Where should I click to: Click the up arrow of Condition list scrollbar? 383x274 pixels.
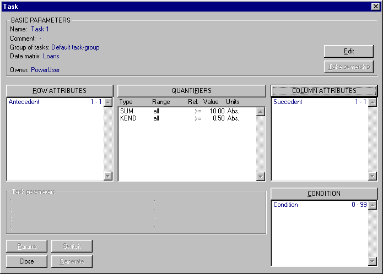click(x=372, y=205)
